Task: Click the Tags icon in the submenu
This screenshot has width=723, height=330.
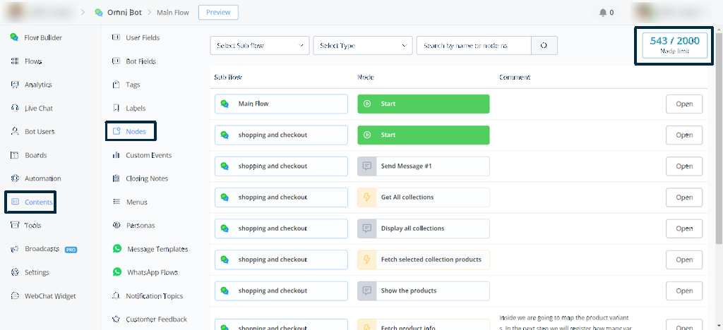Action: click(116, 85)
